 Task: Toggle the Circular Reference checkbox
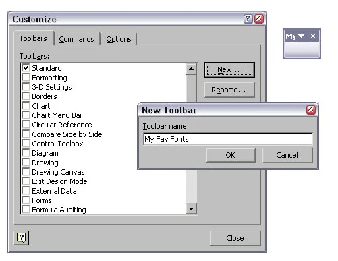(26, 125)
